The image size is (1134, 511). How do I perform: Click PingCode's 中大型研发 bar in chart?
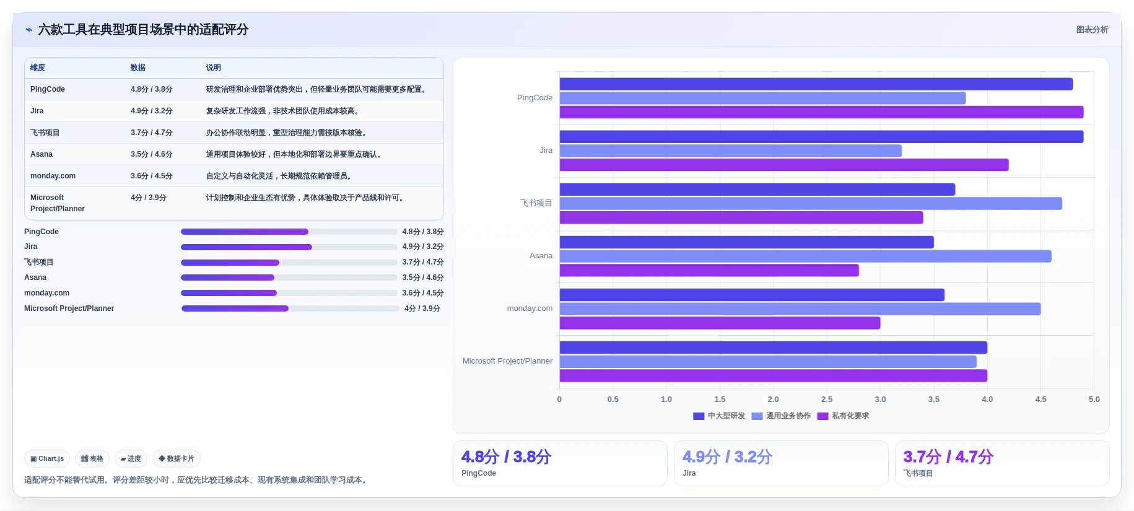pyautogui.click(x=816, y=84)
